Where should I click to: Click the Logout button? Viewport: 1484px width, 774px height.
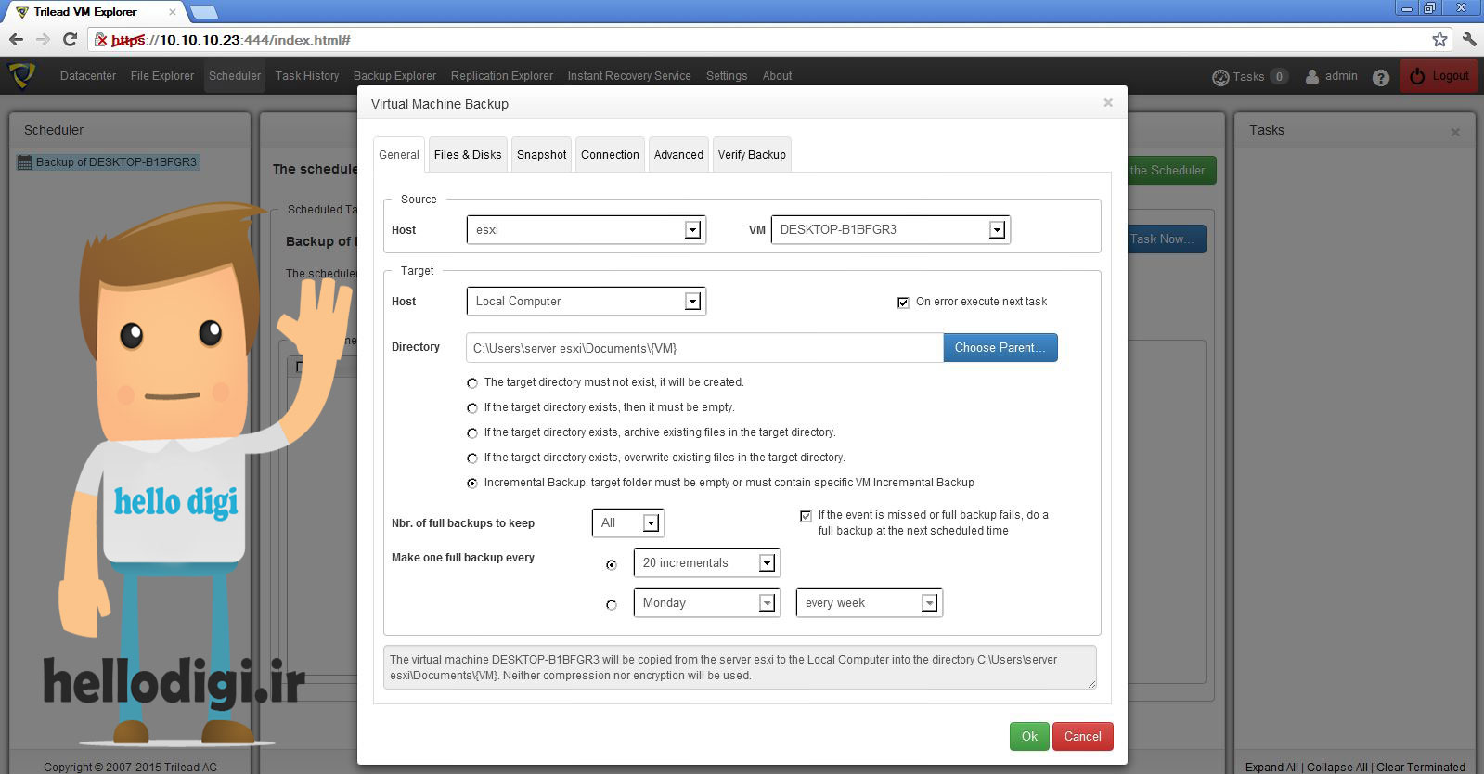[x=1439, y=76]
